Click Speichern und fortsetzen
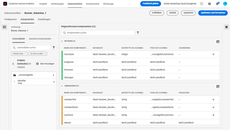The height and width of the screenshot is (130, 230). coord(213,13)
